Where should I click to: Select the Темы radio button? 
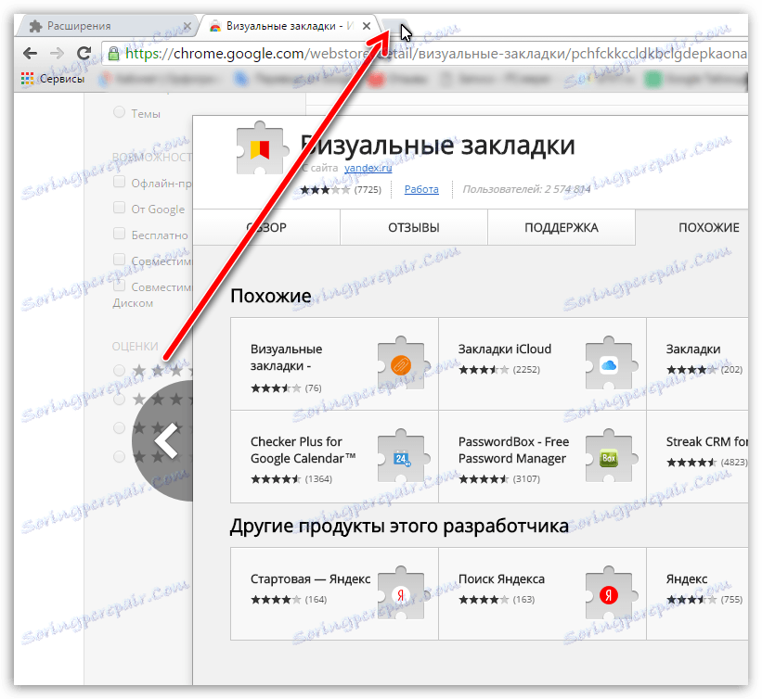119,112
